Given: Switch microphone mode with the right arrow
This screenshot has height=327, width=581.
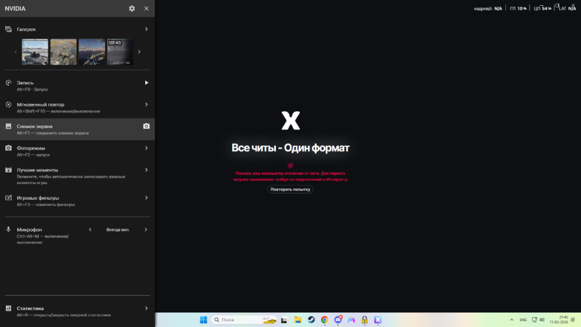Looking at the screenshot, I should tap(146, 229).
